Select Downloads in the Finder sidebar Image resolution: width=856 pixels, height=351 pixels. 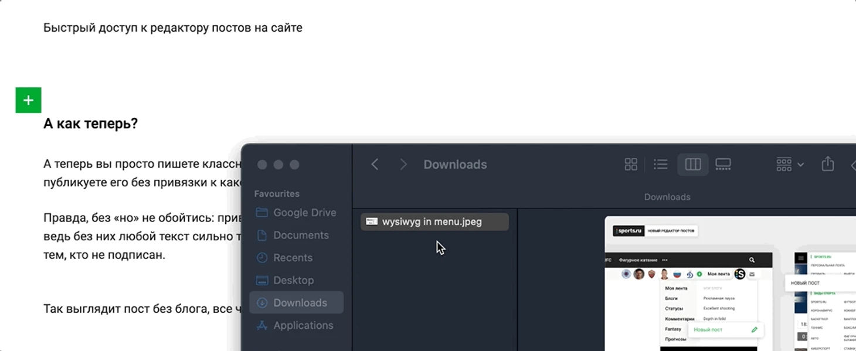(x=300, y=302)
